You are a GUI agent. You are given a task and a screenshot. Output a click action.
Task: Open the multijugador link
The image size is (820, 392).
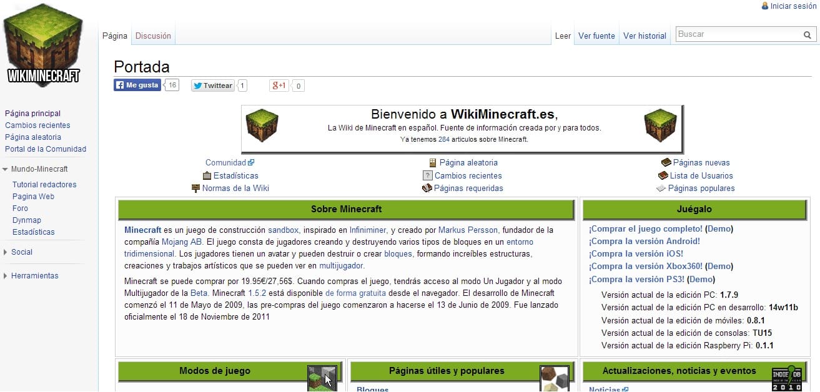[342, 266]
